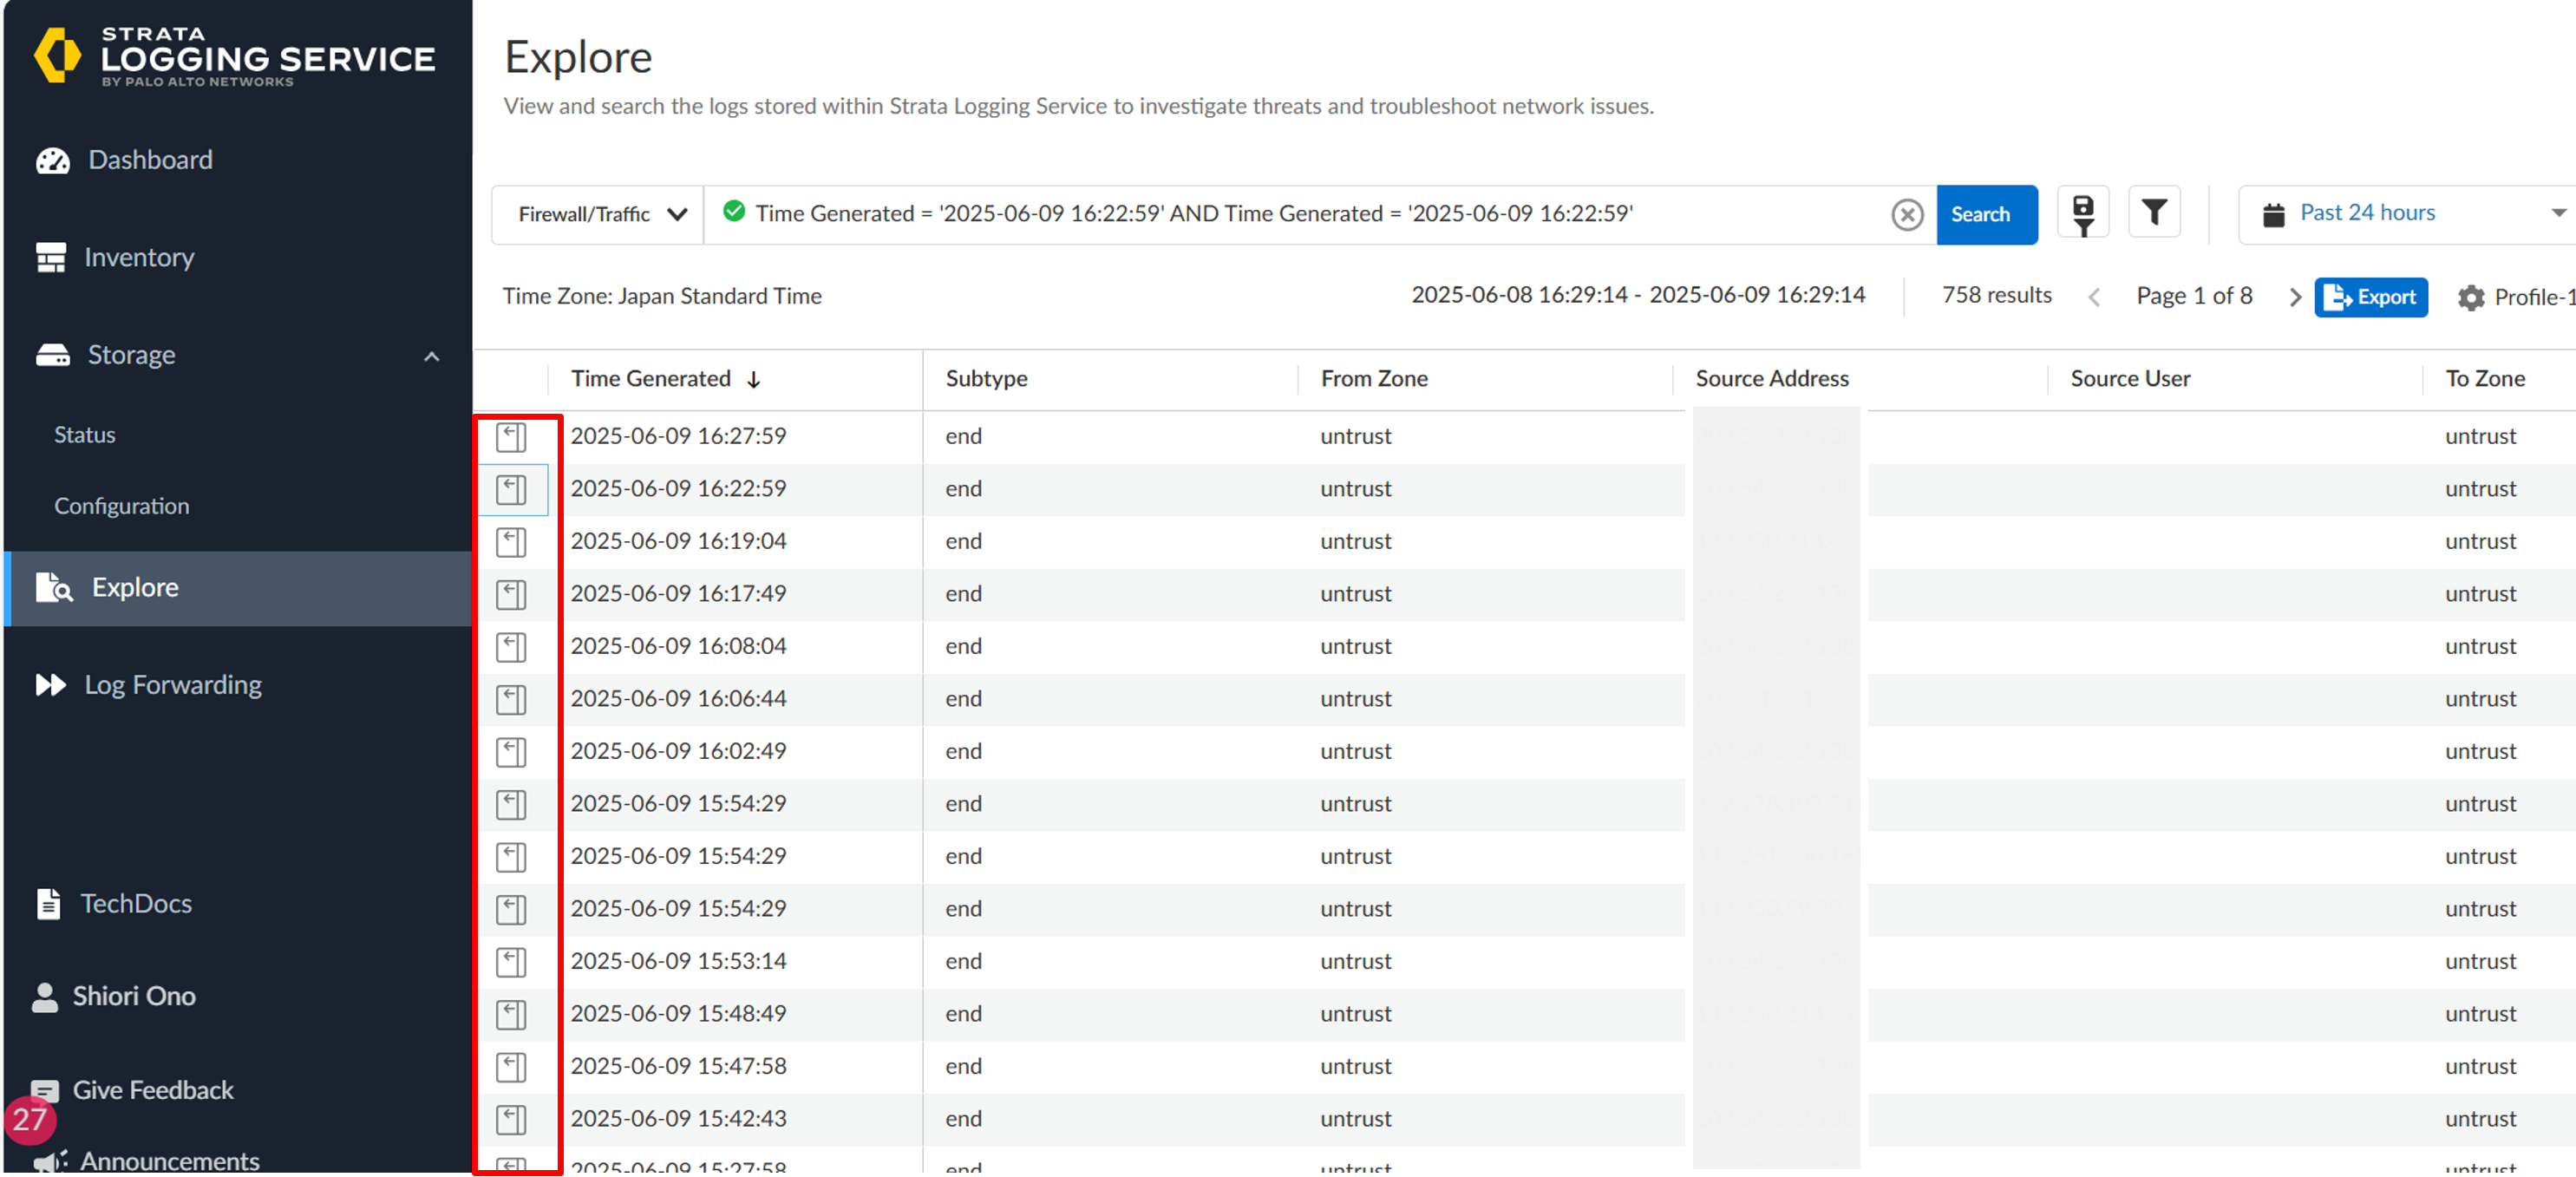
Task: Click the From Zone column header
Action: 1374,379
